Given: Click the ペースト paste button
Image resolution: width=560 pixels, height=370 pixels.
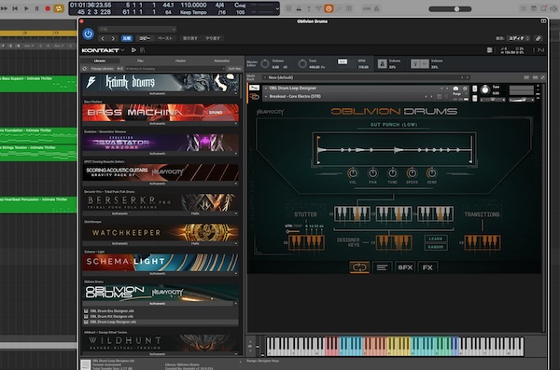Looking at the screenshot, I should tap(165, 38).
